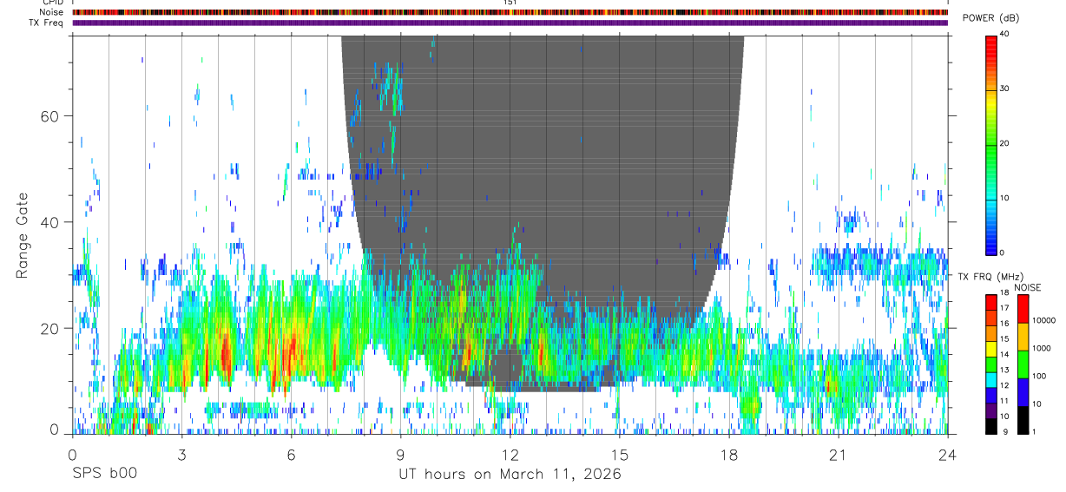Viewport: 1066px width, 492px height.
Task: Click the 21 hour tick on UT axis
Action: [x=839, y=454]
